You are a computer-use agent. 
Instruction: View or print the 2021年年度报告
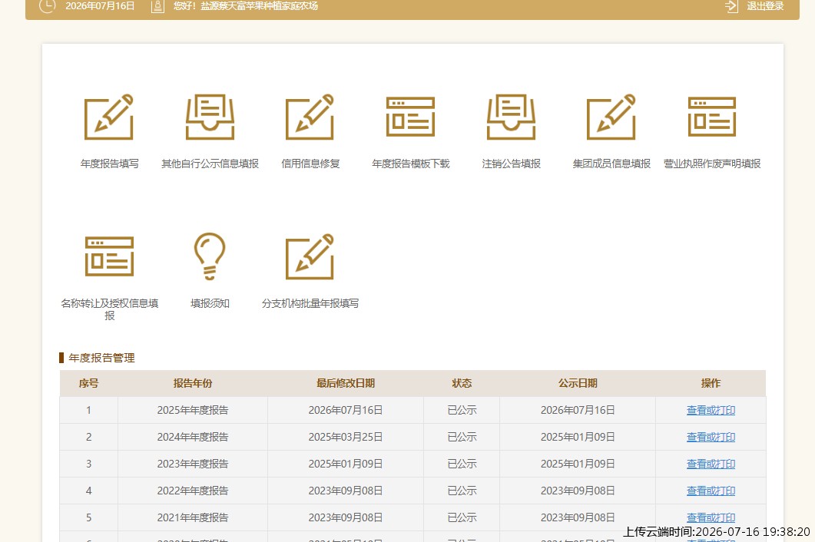711,517
